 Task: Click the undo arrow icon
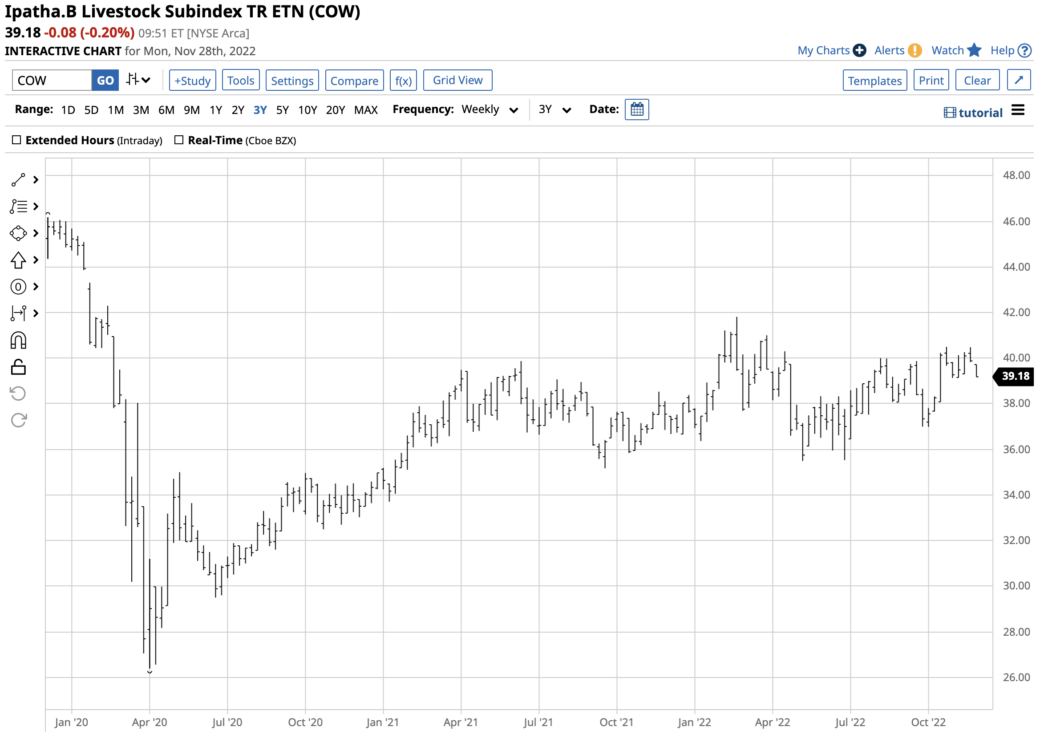18,394
